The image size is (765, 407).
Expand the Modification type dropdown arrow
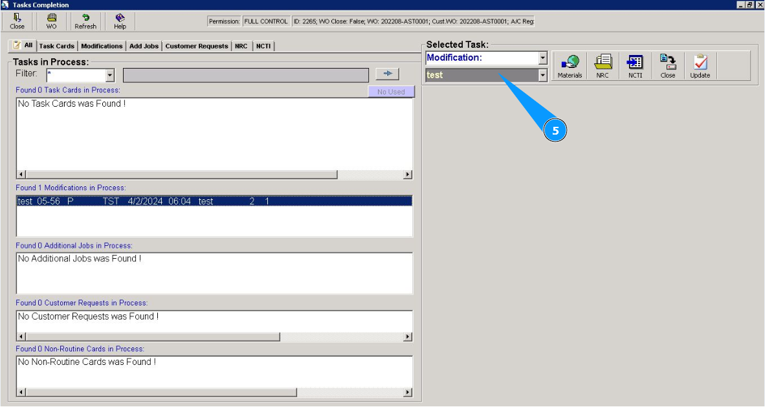pos(542,58)
